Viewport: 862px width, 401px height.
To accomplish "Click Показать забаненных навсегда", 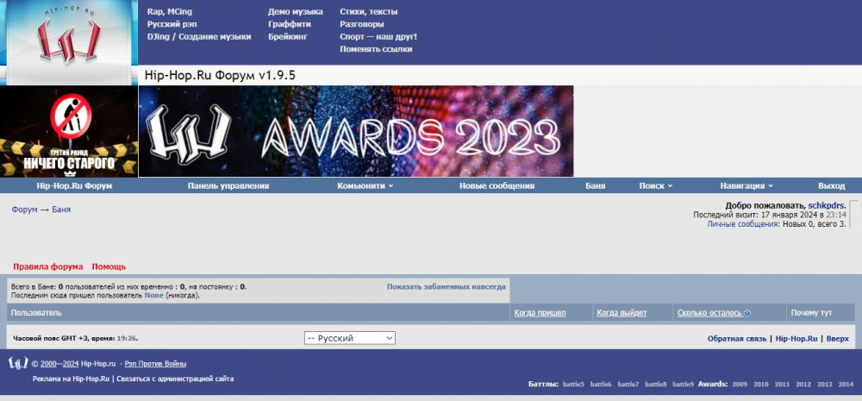I will [x=447, y=286].
